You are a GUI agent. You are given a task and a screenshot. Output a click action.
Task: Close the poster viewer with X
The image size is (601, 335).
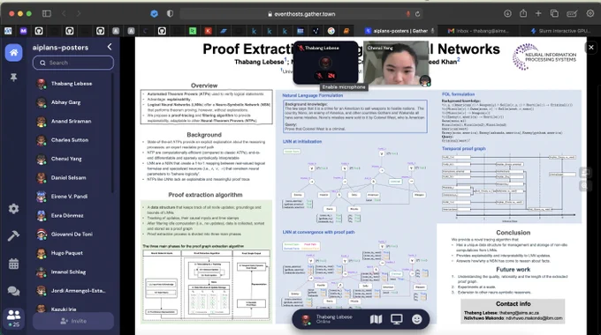coord(591,48)
